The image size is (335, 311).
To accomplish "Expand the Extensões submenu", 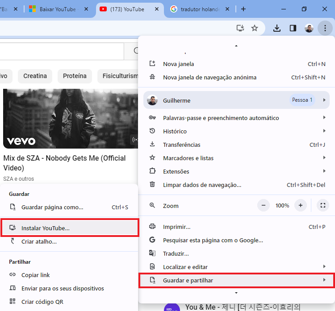I will click(236, 171).
